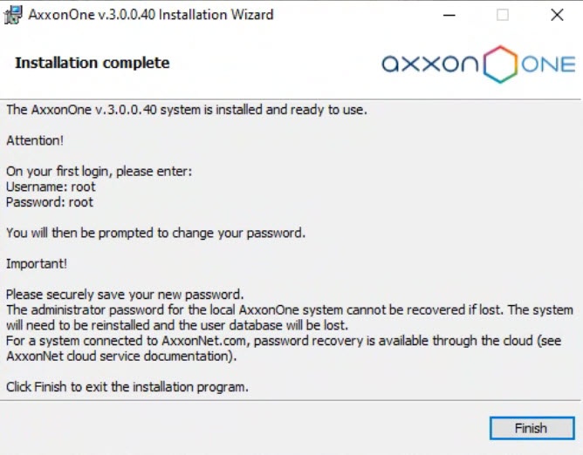Click the 'system is installed and ready to use' line

pyautogui.click(x=187, y=110)
